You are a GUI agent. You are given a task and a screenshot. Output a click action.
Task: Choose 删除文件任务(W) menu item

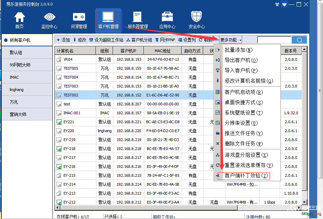point(247,143)
